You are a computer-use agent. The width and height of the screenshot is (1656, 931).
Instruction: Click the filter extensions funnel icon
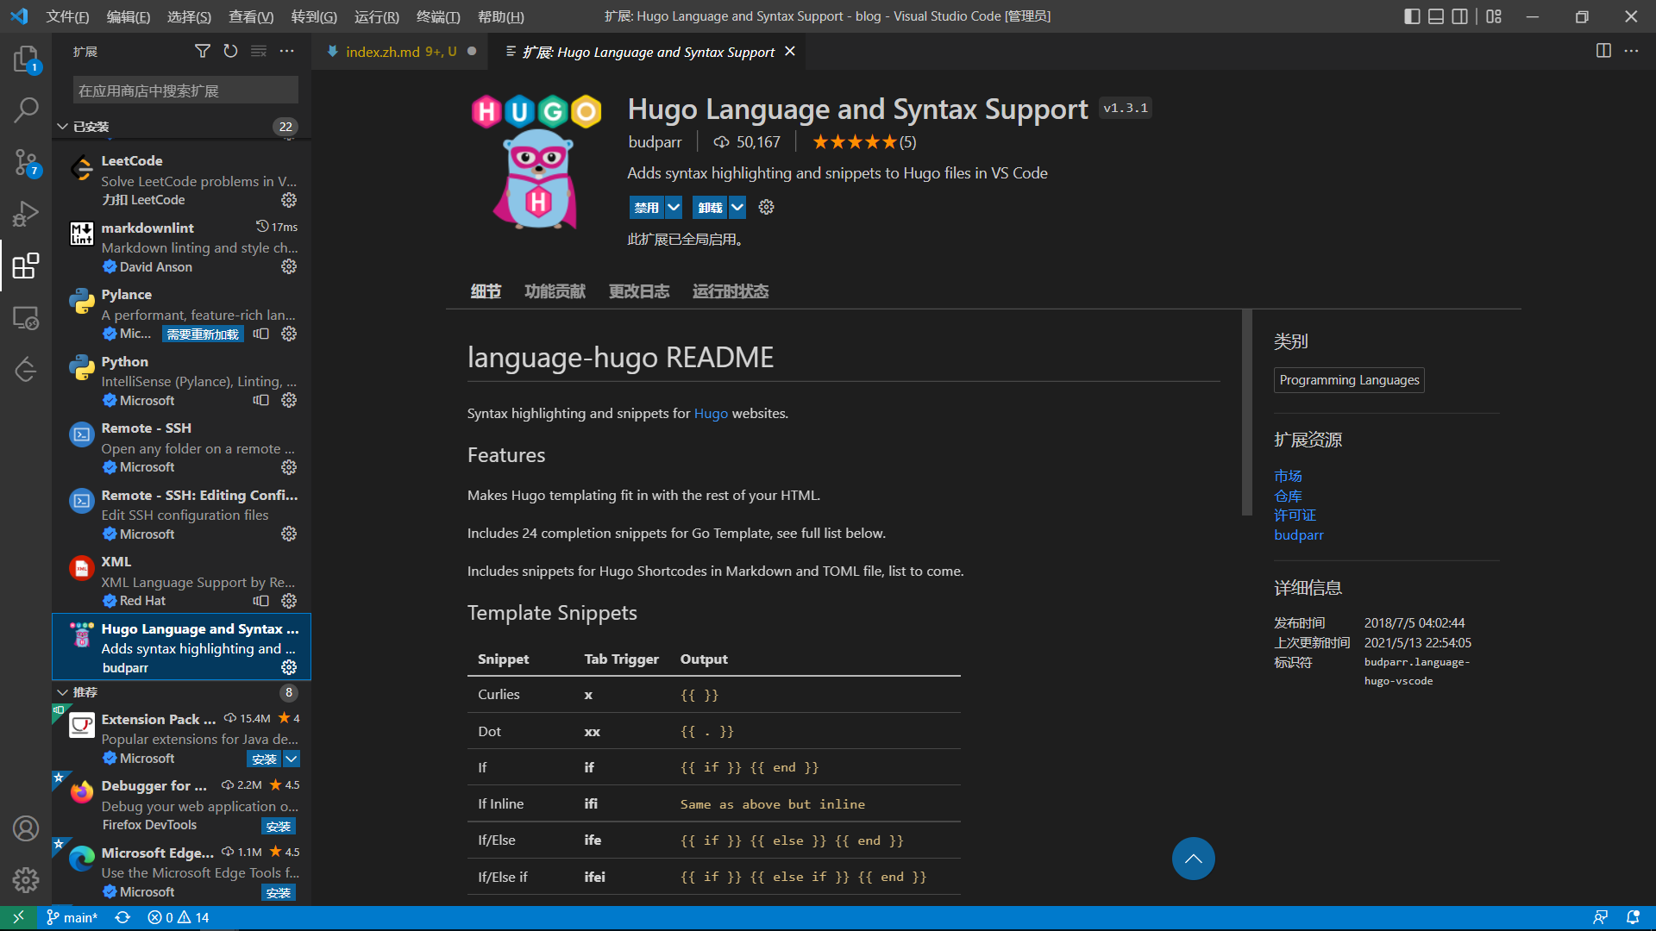(x=202, y=52)
